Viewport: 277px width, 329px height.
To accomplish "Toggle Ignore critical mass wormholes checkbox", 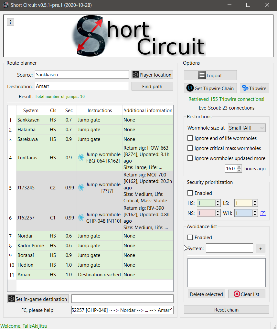I will [190, 148].
